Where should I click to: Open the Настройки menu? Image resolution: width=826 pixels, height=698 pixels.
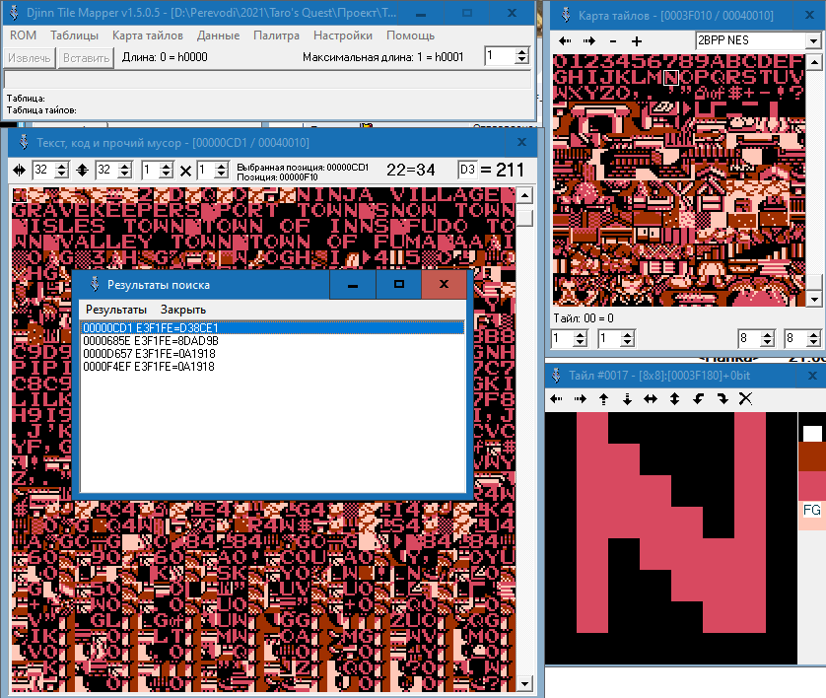pos(343,35)
